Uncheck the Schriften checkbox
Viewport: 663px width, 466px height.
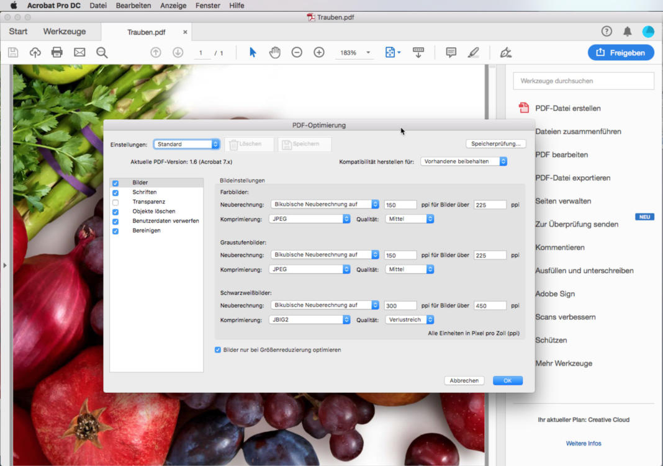[115, 192]
